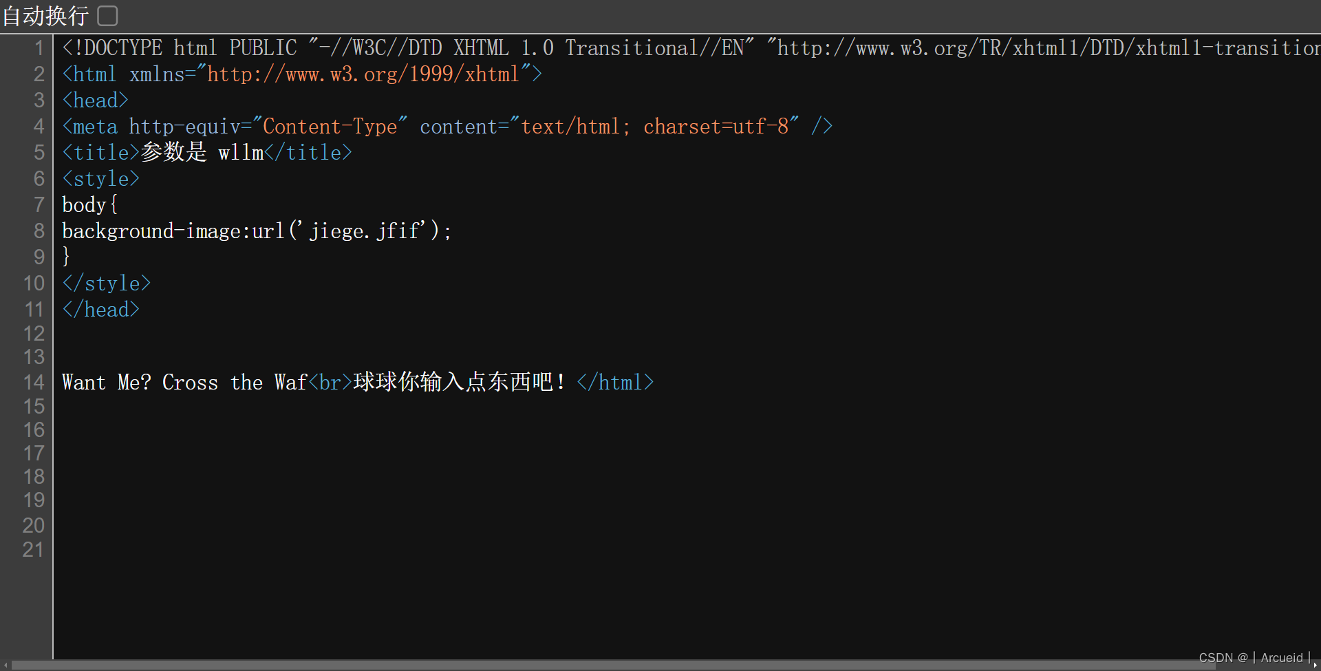Screen dimensions: 1321x671
Task: Click the Content-Type attribute value
Action: click(x=330, y=127)
